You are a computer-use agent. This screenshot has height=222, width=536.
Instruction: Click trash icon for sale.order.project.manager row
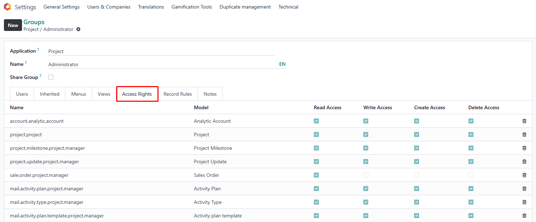(524, 175)
